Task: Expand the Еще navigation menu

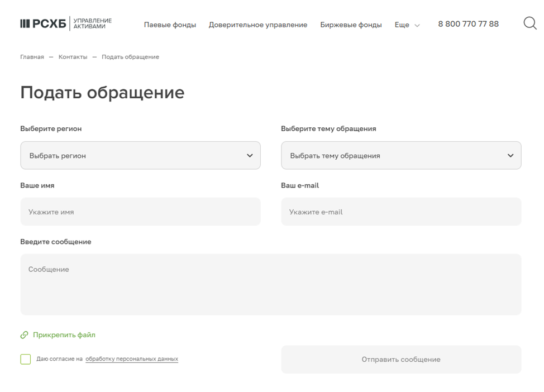Action: pyautogui.click(x=407, y=25)
